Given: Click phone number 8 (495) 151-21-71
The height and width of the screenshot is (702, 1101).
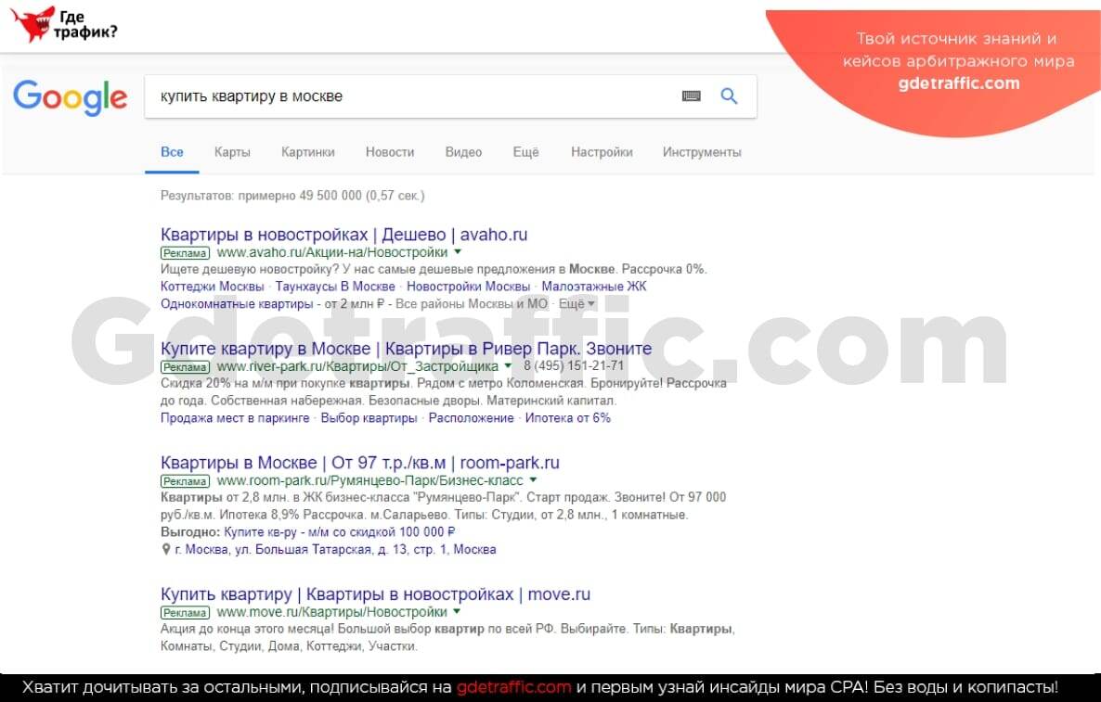Looking at the screenshot, I should (x=574, y=366).
